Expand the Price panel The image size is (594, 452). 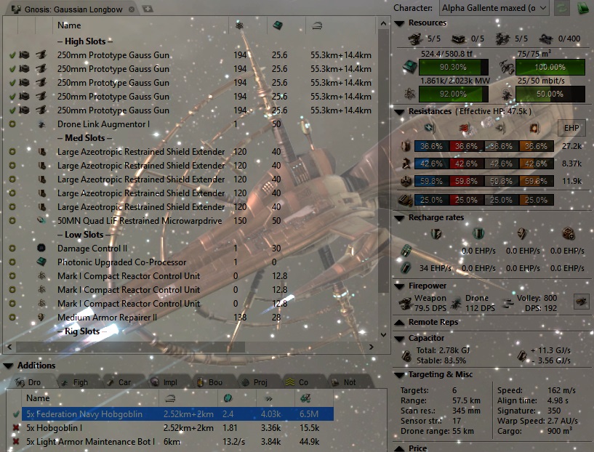[399, 448]
